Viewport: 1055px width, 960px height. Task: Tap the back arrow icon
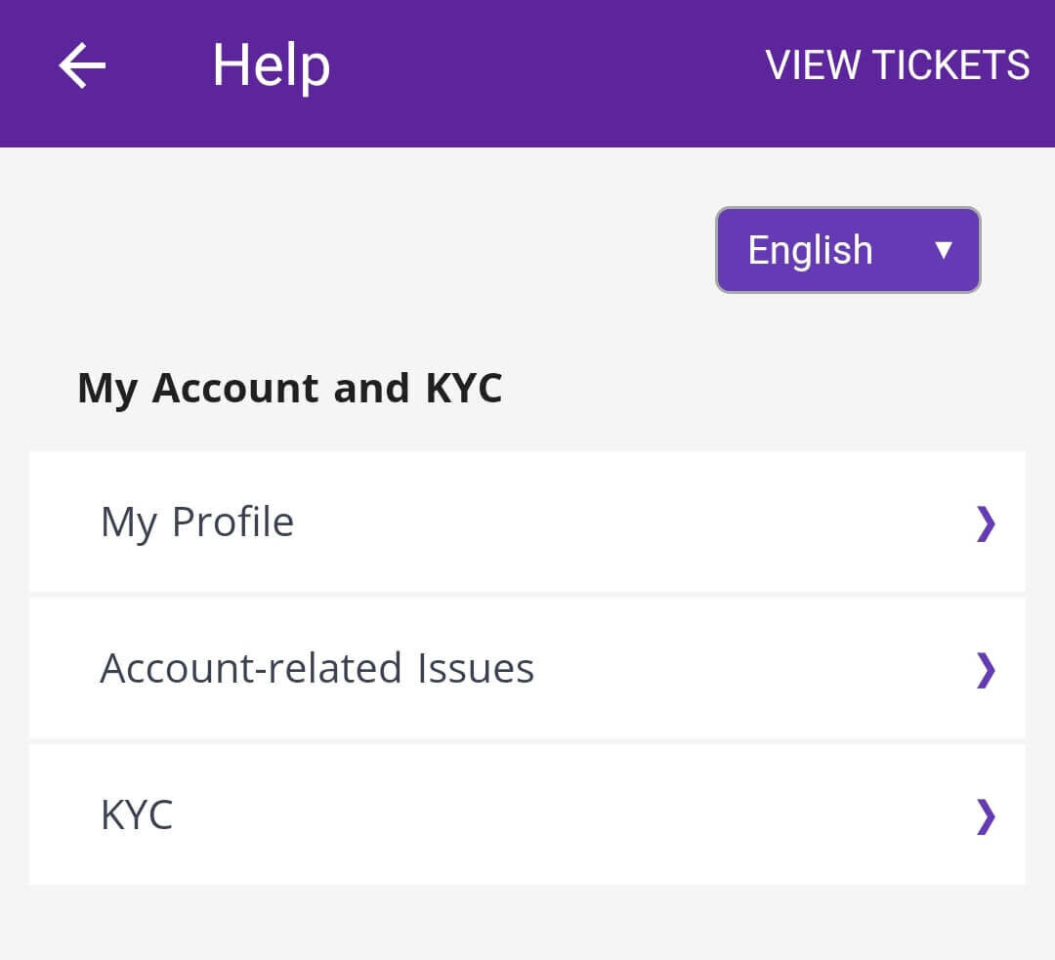point(82,65)
